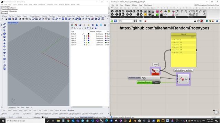The width and height of the screenshot is (220, 123).
Task: Save the Grasshopper document with floppy disk icon
Action: pyautogui.click(x=115, y=21)
